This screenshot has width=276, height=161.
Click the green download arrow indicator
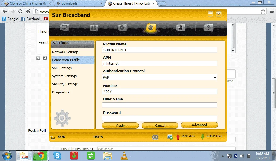click(x=203, y=137)
